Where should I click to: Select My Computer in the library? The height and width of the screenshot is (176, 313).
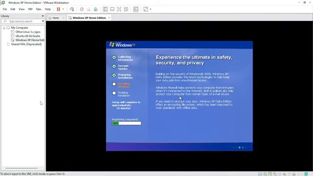[20, 28]
